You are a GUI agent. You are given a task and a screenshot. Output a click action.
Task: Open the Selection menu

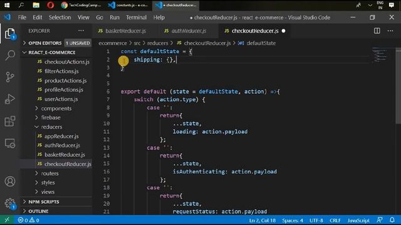click(60, 17)
